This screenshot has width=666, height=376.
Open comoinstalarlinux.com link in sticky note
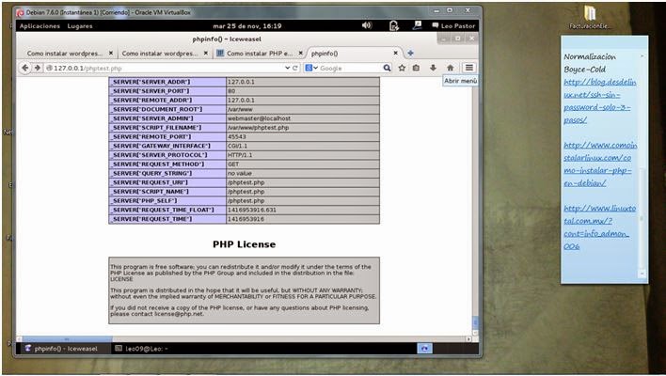point(600,164)
